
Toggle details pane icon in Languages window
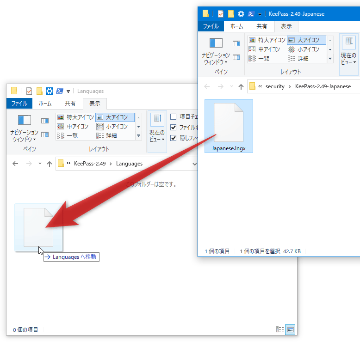pos(45,134)
